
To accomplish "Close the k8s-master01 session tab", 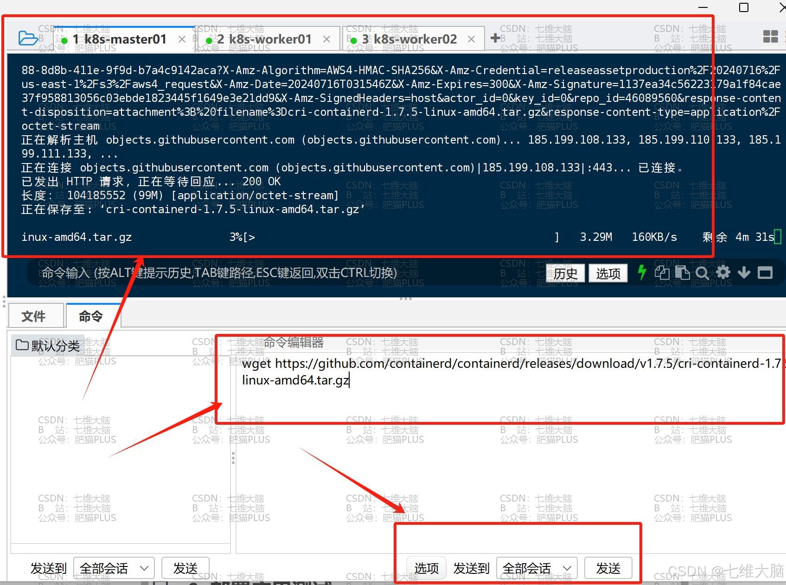I will tap(182, 39).
